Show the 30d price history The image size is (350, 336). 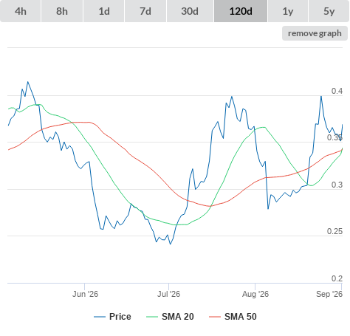coord(190,11)
